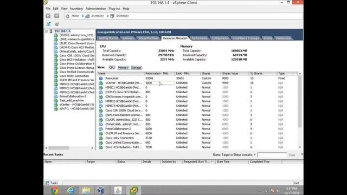The height and width of the screenshot is (195, 347).
Task: Select the 192.168.1.4 host icon in tree
Action: 51,31
